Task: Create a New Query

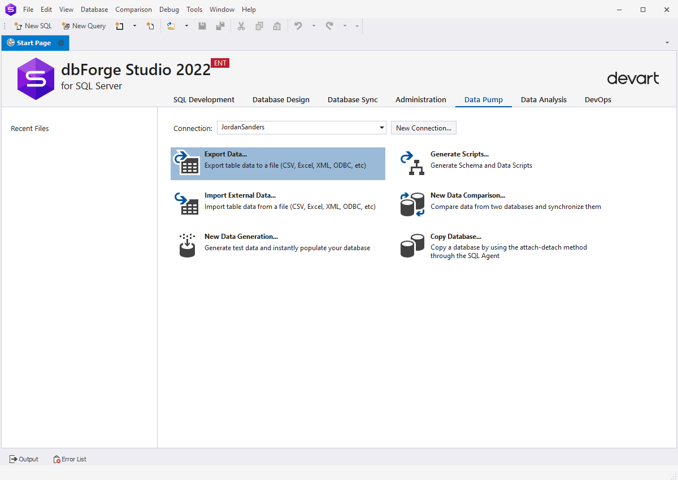Action: (x=84, y=25)
